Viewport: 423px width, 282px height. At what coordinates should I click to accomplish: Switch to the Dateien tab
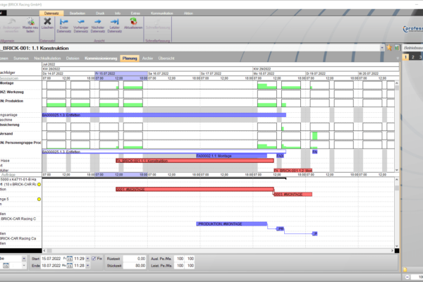pos(73,59)
